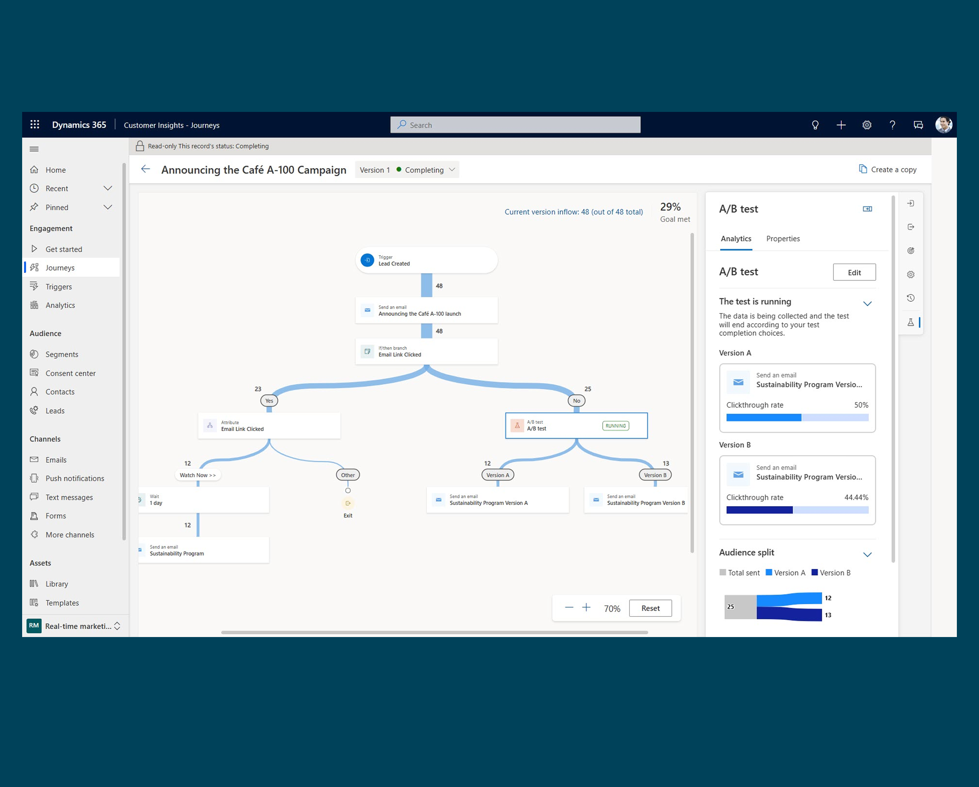The image size is (979, 787).
Task: Open the settings gear in top bar
Action: 867,125
